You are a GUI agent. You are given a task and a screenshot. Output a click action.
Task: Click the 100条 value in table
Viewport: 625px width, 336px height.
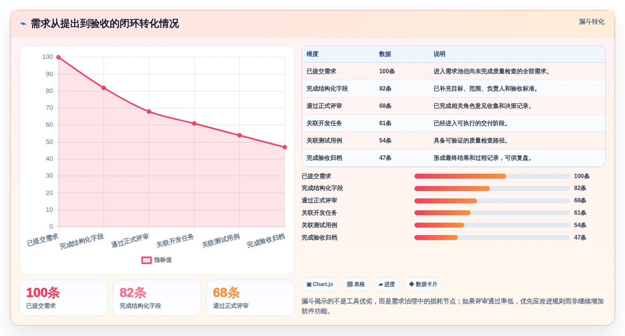coord(387,71)
